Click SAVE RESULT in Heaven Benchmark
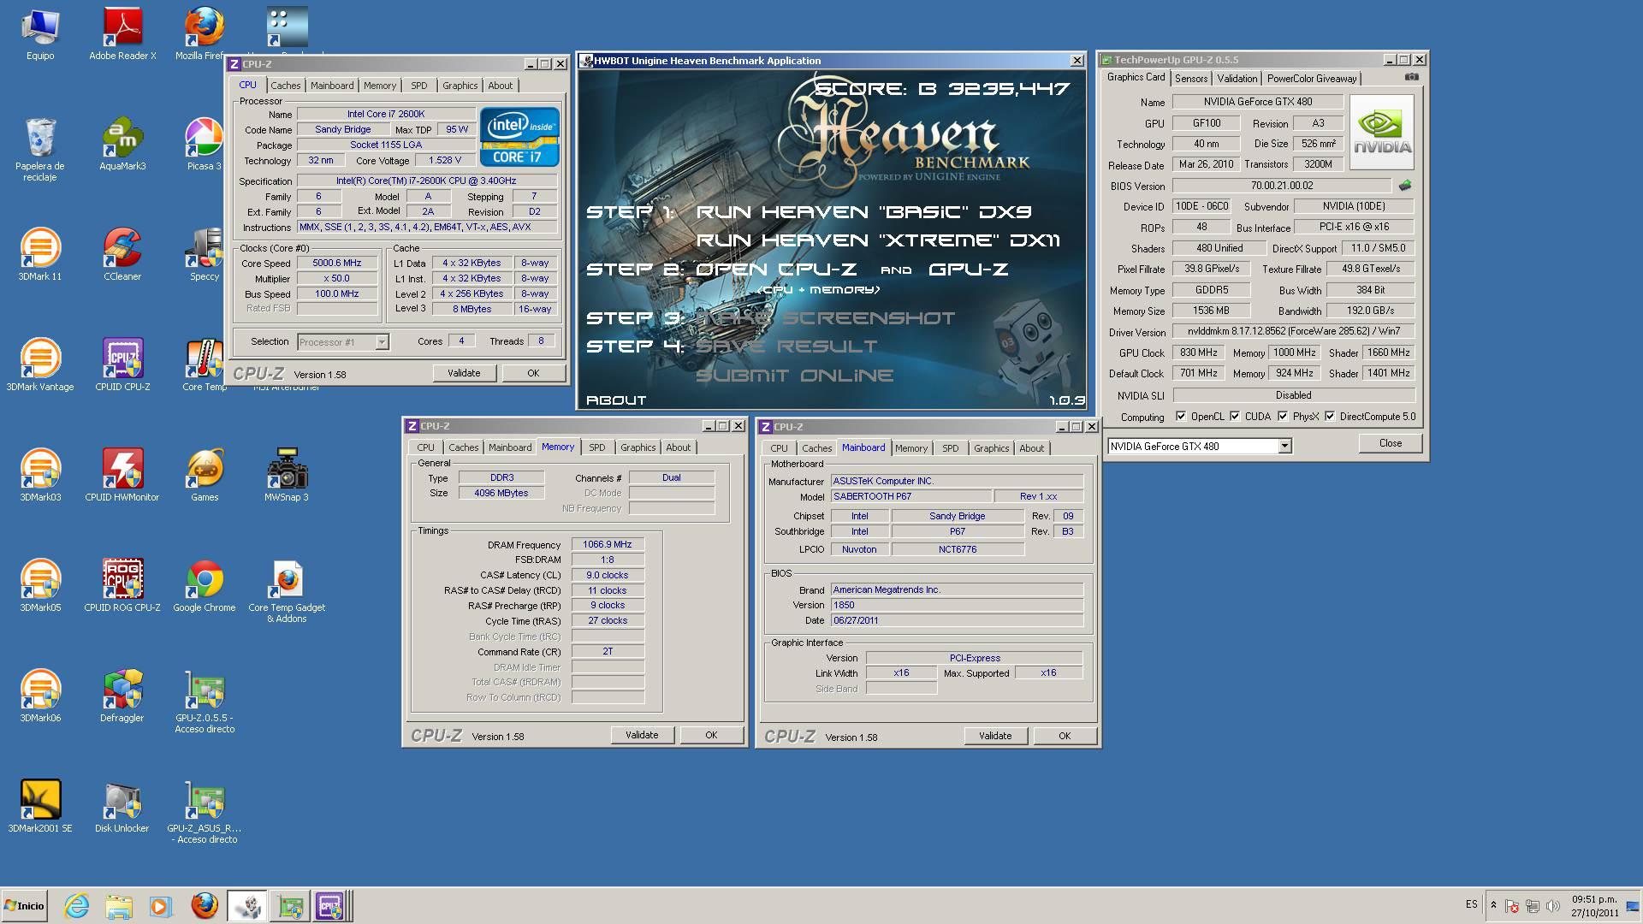The image size is (1643, 924). coord(786,346)
